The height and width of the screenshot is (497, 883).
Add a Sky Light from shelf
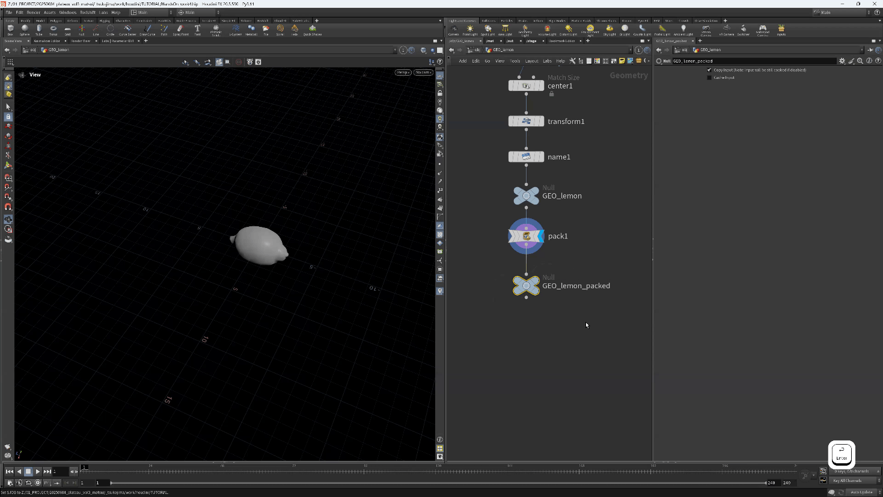click(610, 29)
